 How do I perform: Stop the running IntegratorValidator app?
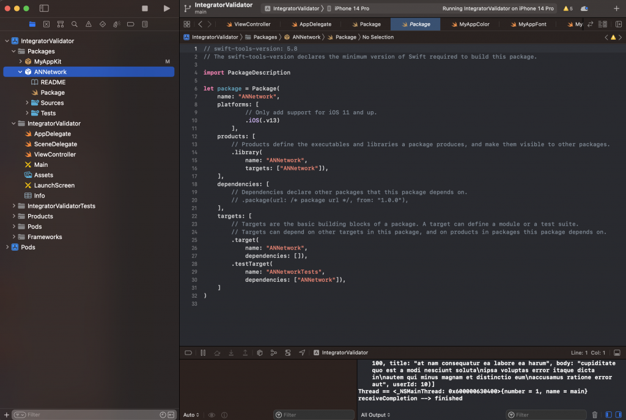145,9
